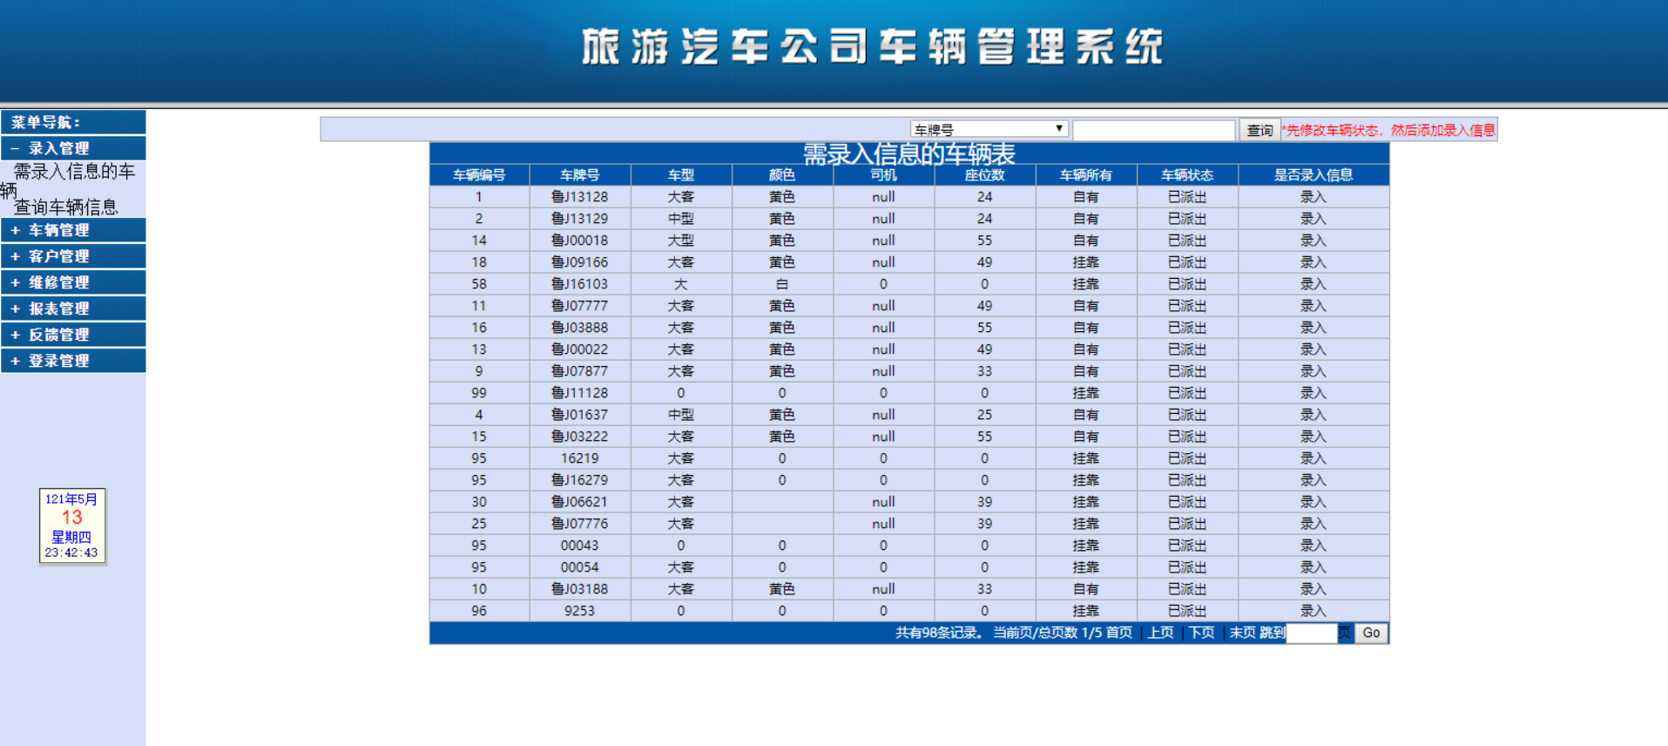1668x746 pixels.
Task: Select 挂靠 ownership for 鲁J09166
Action: coord(1085,262)
